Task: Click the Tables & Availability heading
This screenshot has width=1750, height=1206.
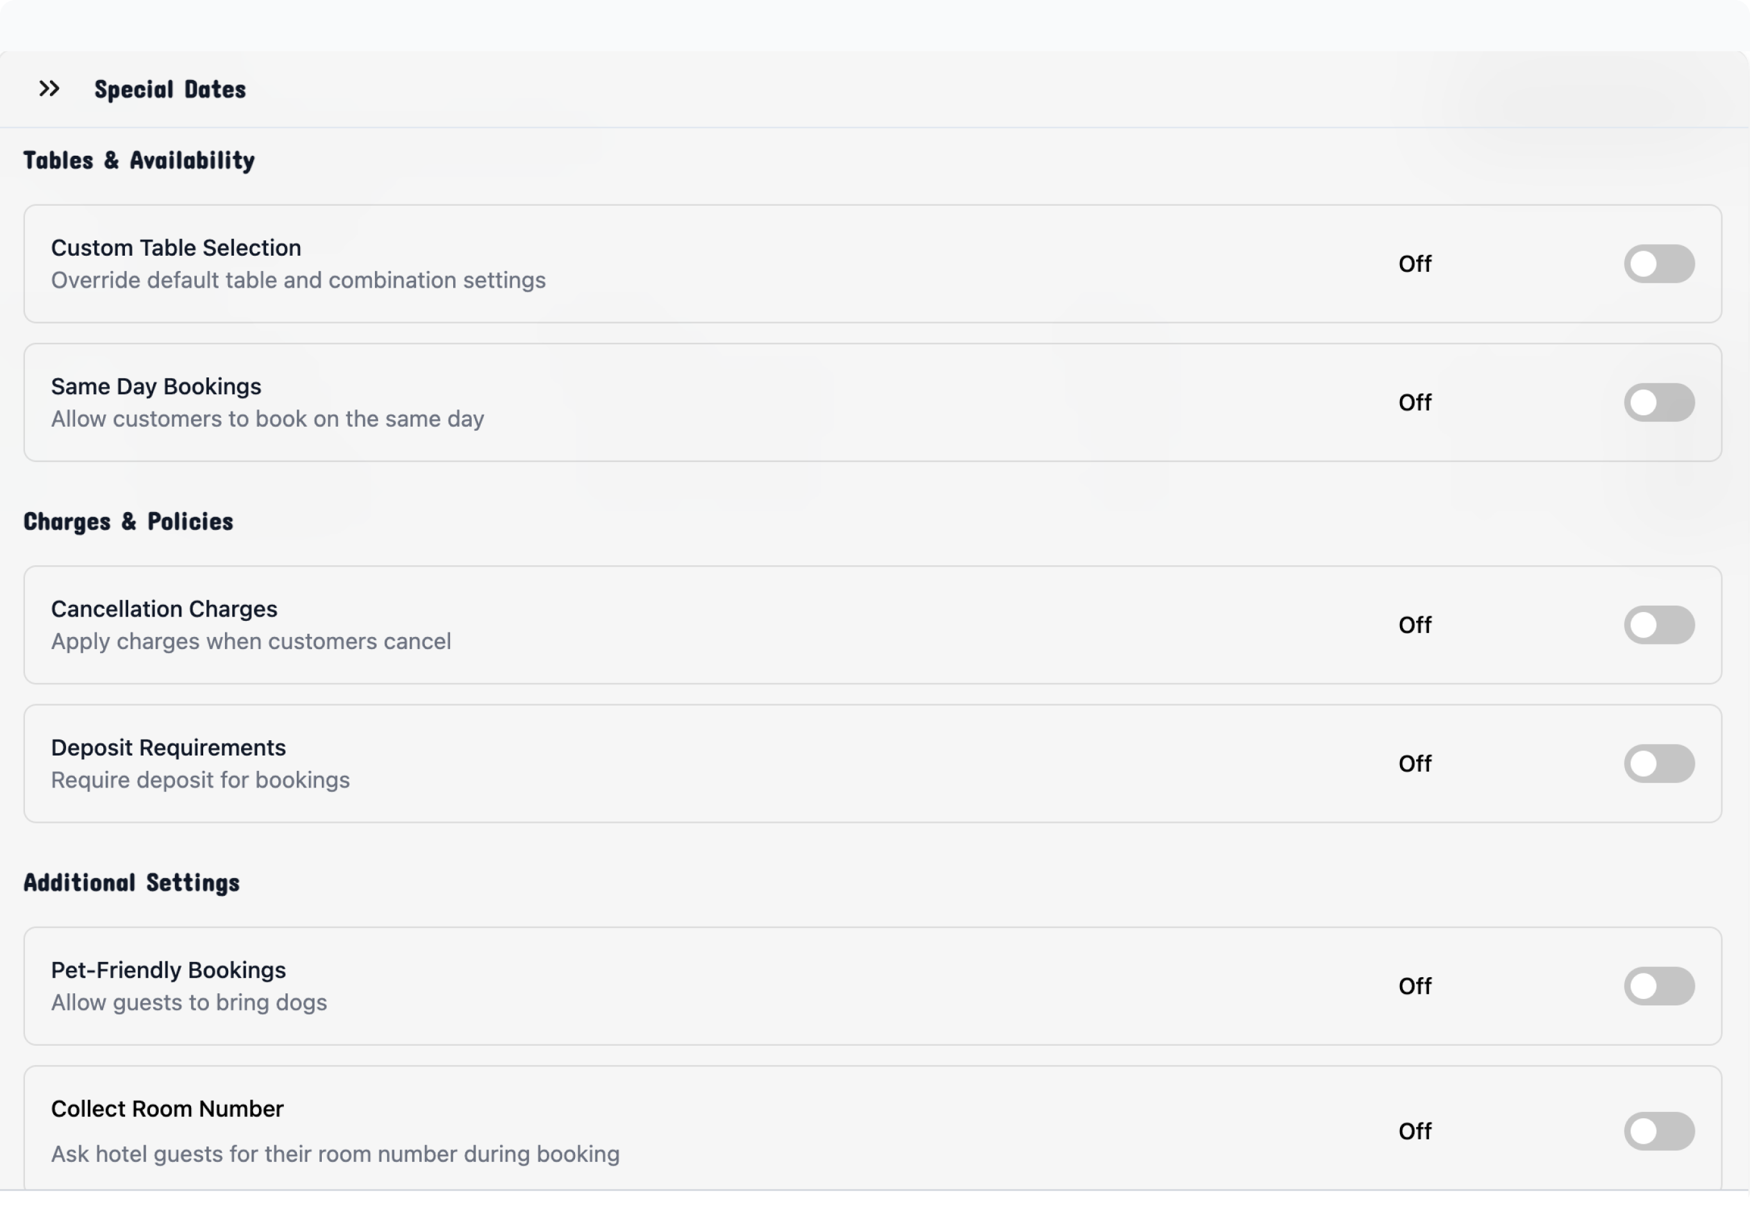Action: (x=139, y=160)
